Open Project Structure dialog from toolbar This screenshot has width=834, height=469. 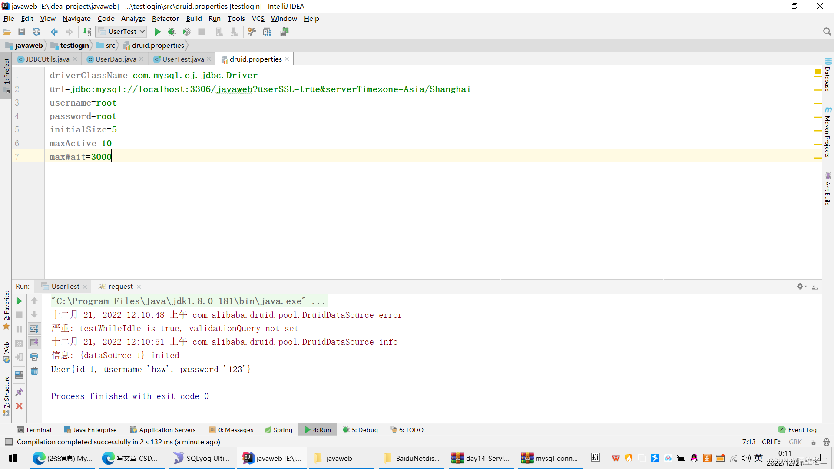(x=267, y=31)
